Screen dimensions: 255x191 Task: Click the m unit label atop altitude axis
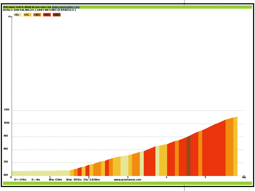coord(9,16)
